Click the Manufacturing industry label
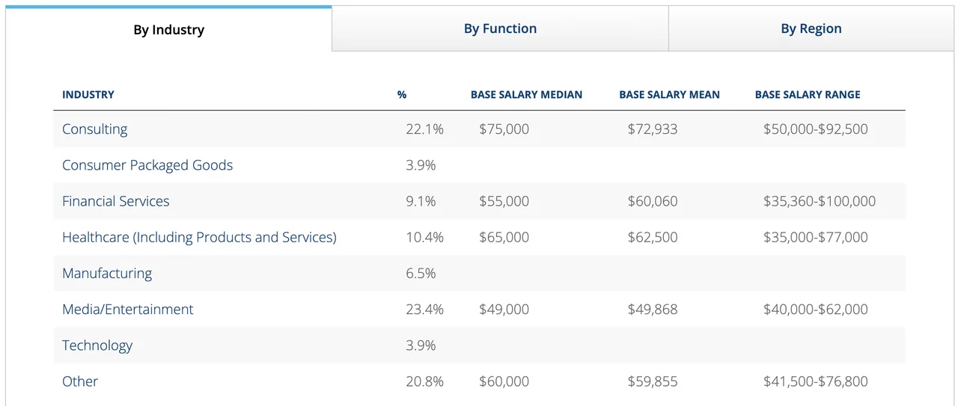This screenshot has height=406, width=958. [107, 273]
